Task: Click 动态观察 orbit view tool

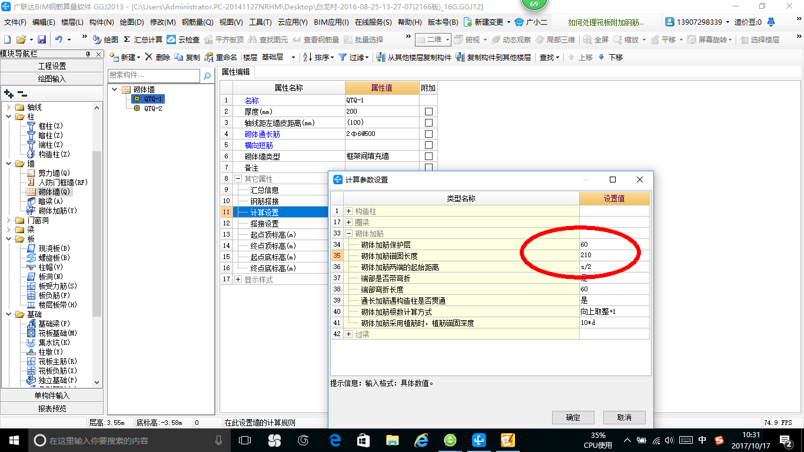Action: tap(511, 39)
